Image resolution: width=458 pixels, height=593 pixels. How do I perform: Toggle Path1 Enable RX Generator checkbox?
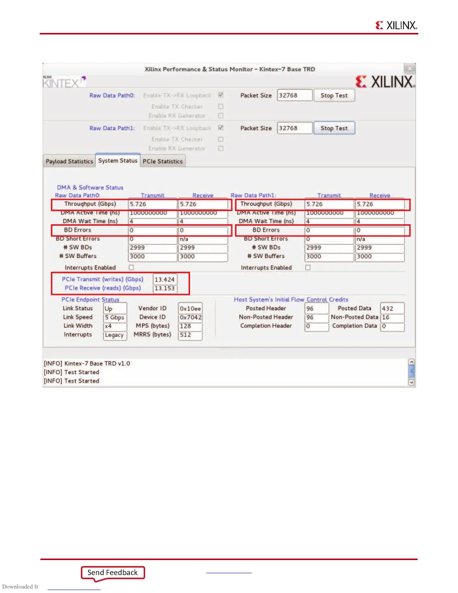click(221, 148)
